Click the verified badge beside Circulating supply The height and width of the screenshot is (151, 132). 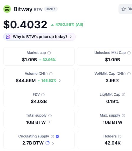(x=57, y=136)
